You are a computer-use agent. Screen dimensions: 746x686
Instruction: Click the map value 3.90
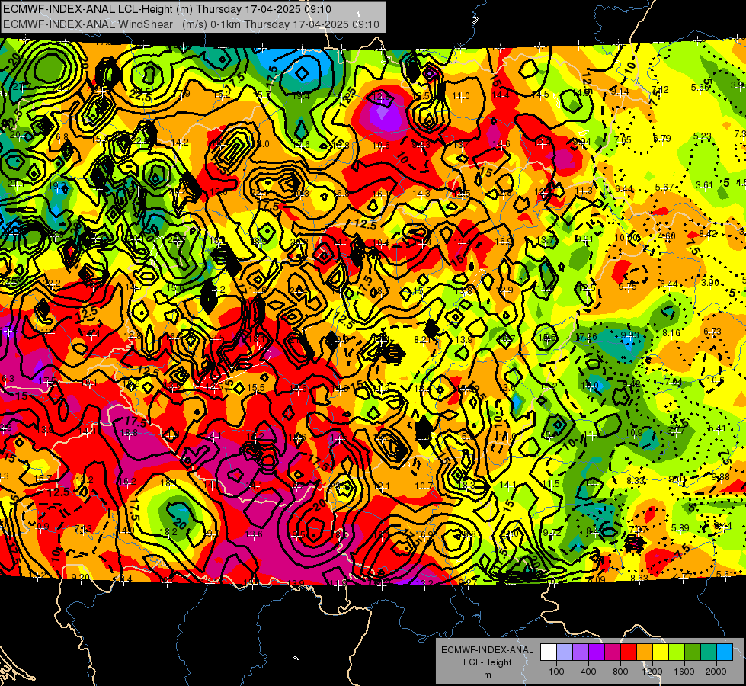coord(710,282)
